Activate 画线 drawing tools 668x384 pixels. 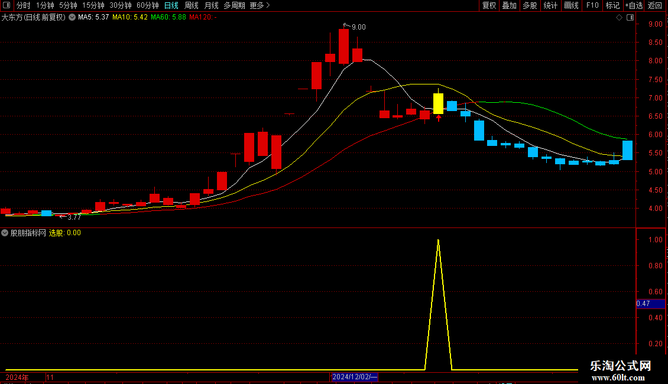click(571, 5)
